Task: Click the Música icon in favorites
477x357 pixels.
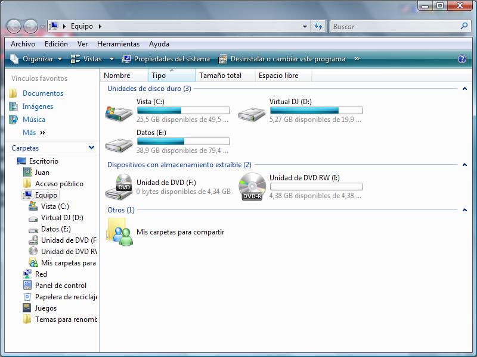Action: 13,120
